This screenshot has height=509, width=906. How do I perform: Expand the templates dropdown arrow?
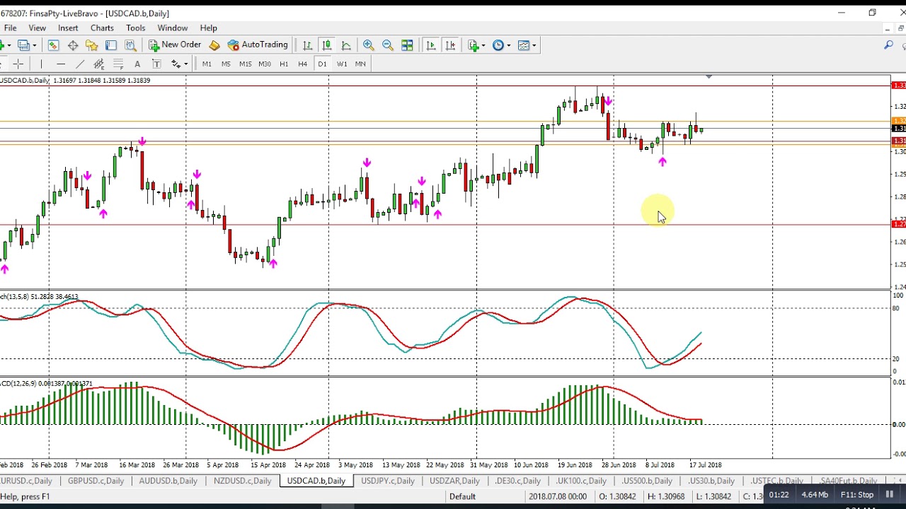(534, 45)
